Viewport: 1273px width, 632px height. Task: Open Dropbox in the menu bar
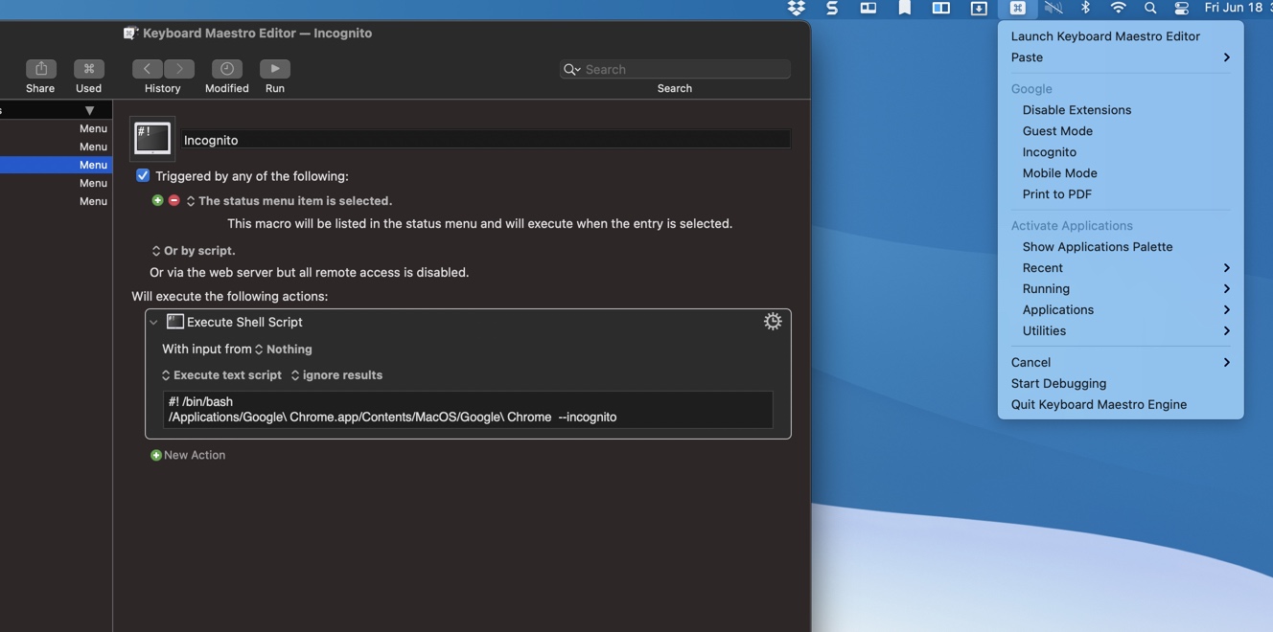pyautogui.click(x=796, y=8)
